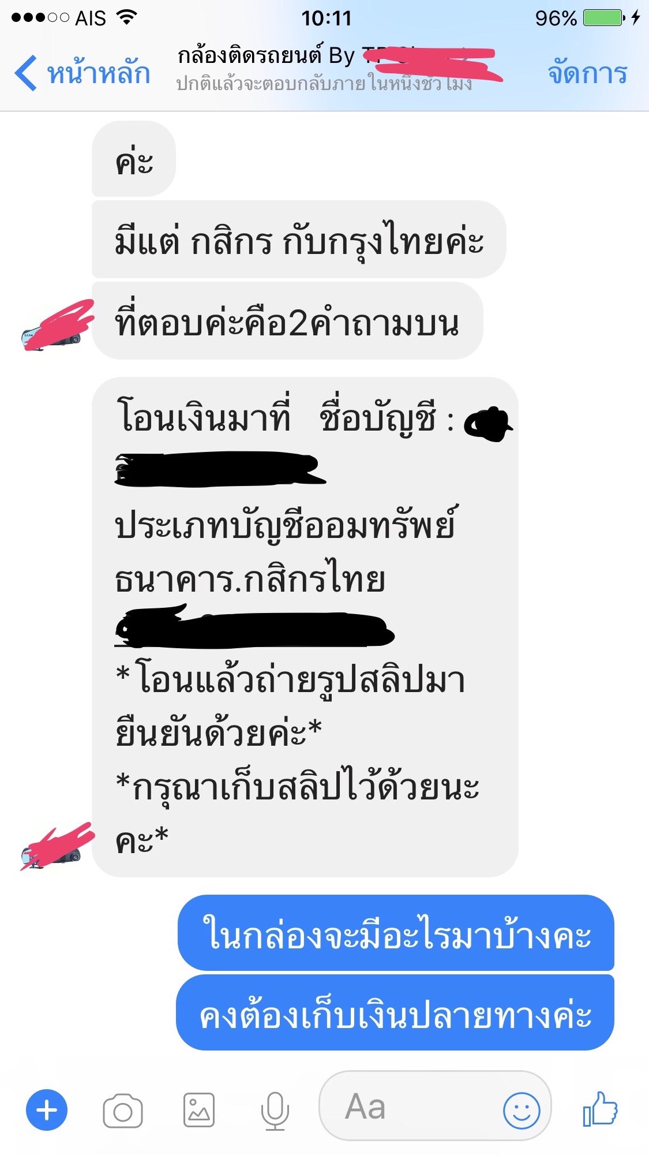Image resolution: width=649 pixels, height=1155 pixels.
Task: Open the camera icon
Action: point(123,1110)
